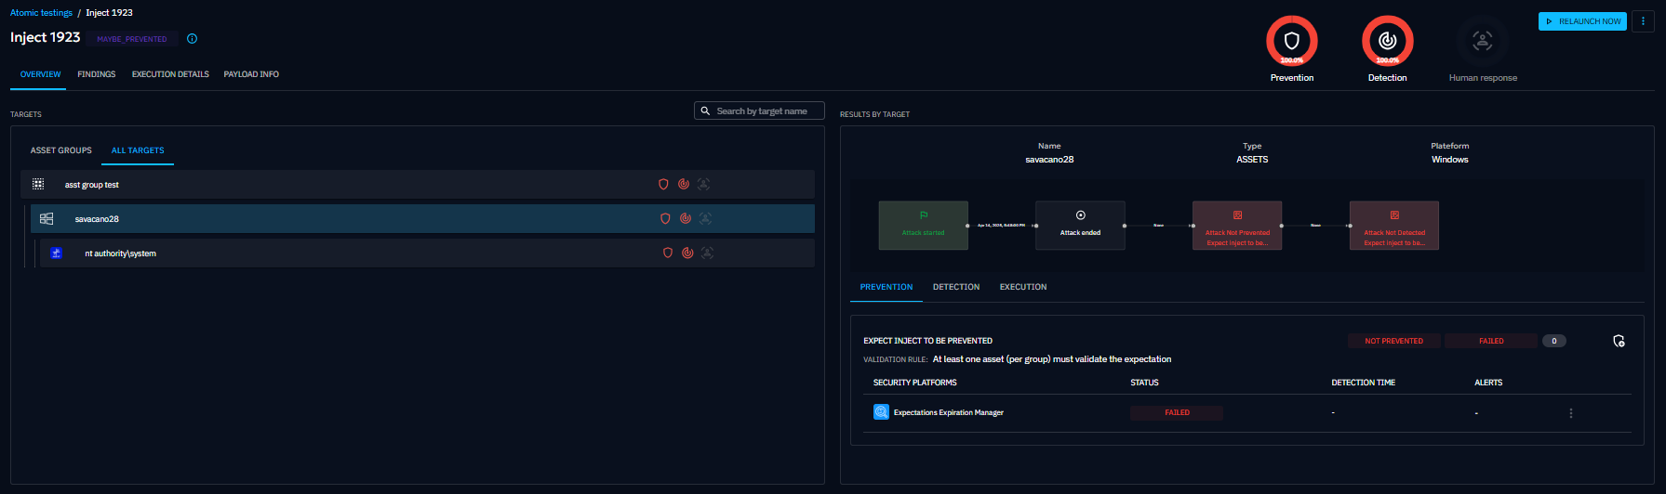Screen dimensions: 1666x494
Task: Click the Expectations Expiration Manager platform icon
Action: click(881, 412)
